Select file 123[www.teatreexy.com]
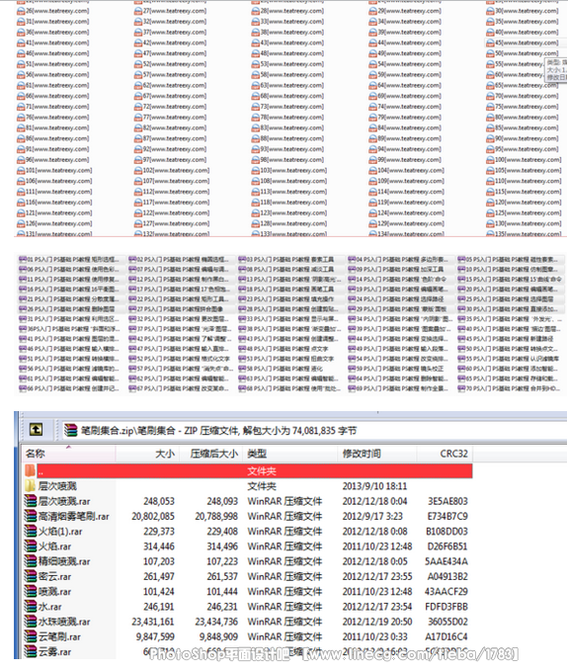This screenshot has width=568, height=671. [x=289, y=213]
